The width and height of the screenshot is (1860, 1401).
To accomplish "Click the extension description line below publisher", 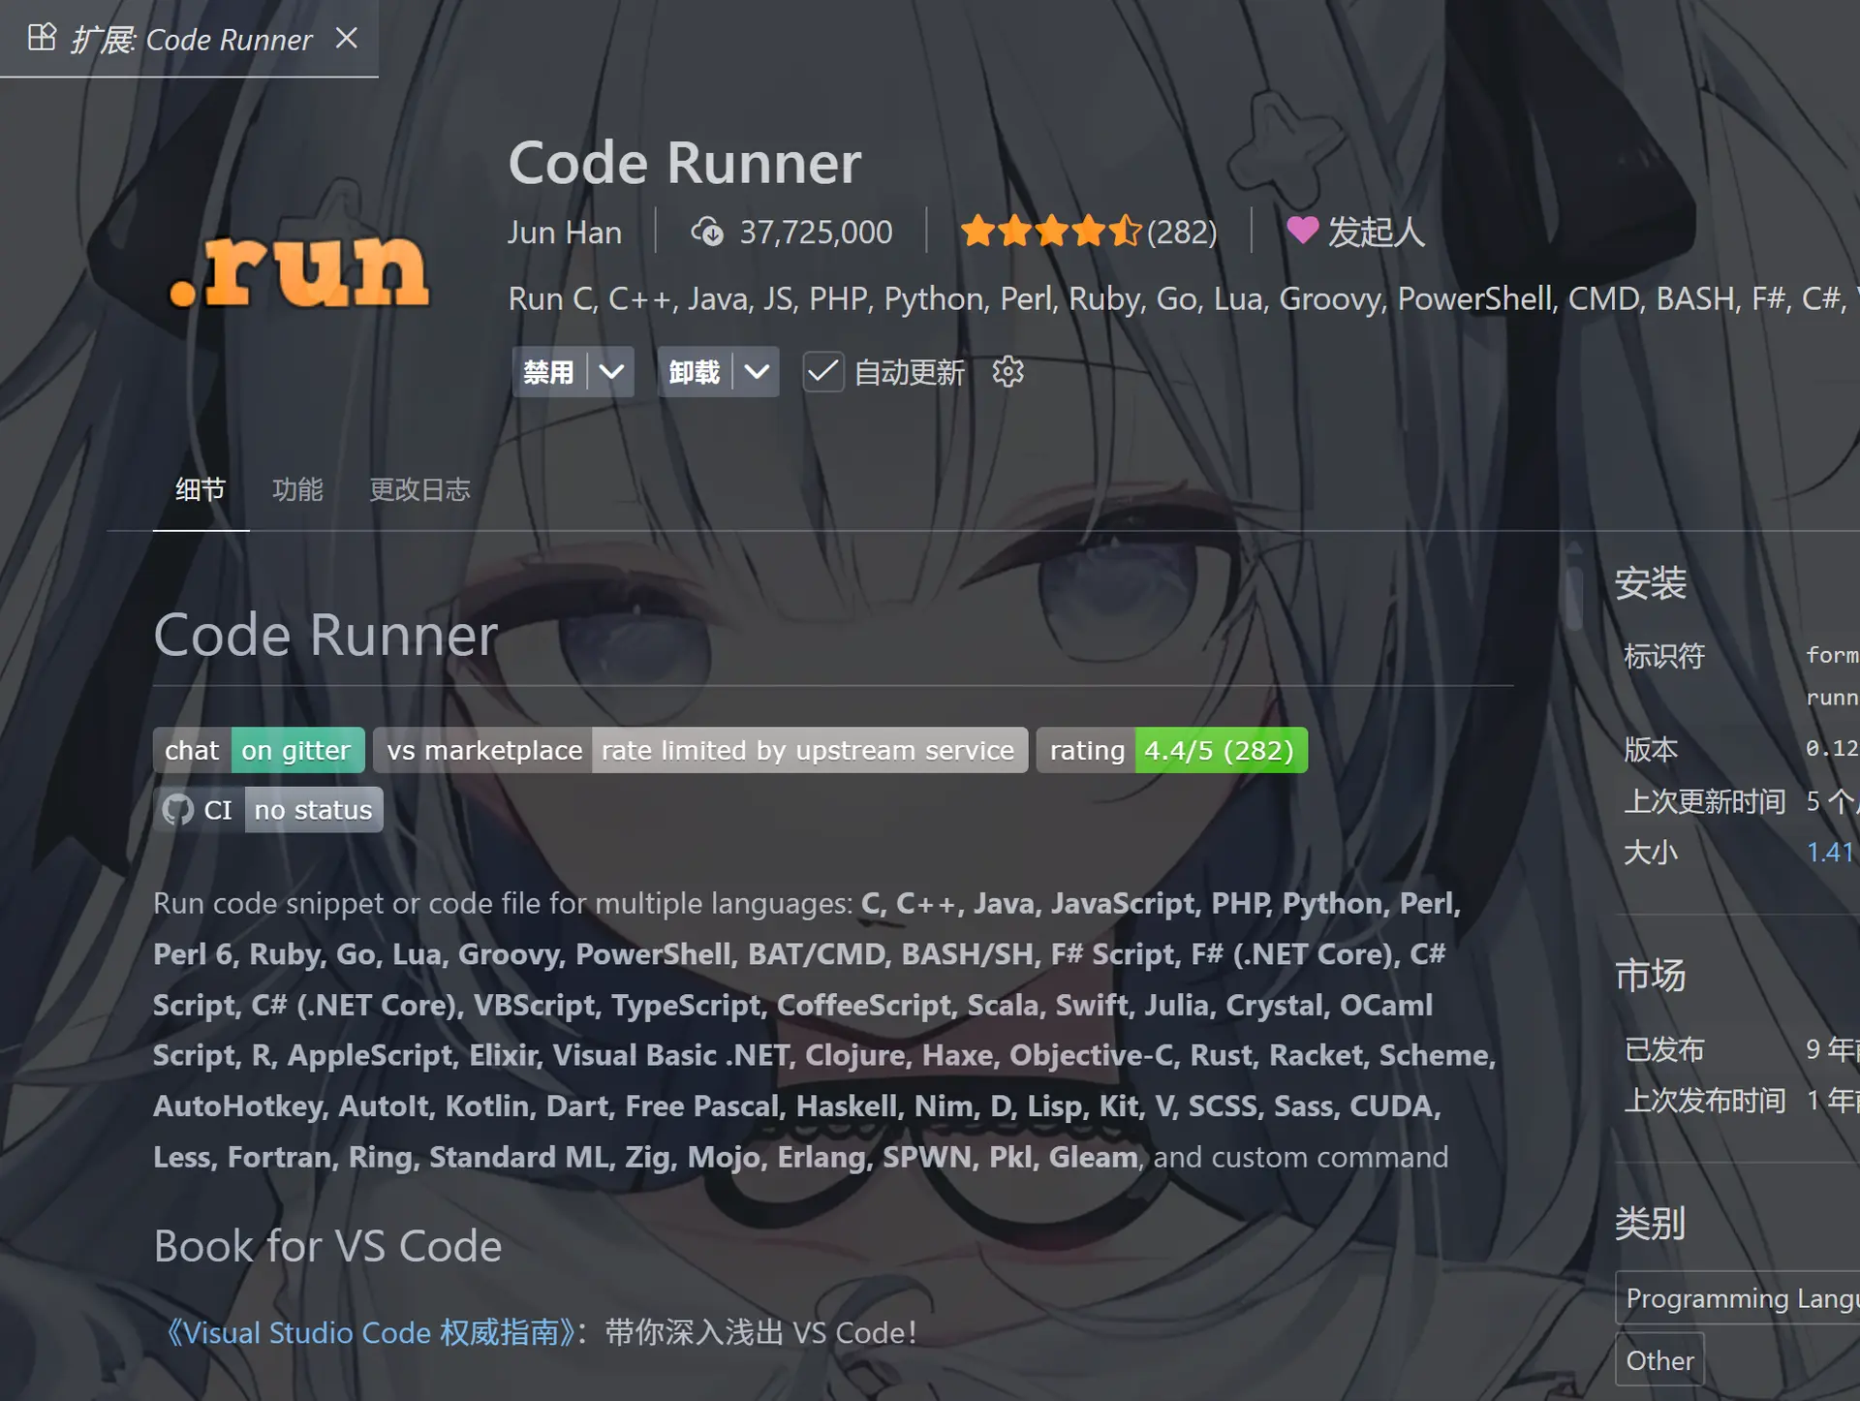I will coord(1184,298).
